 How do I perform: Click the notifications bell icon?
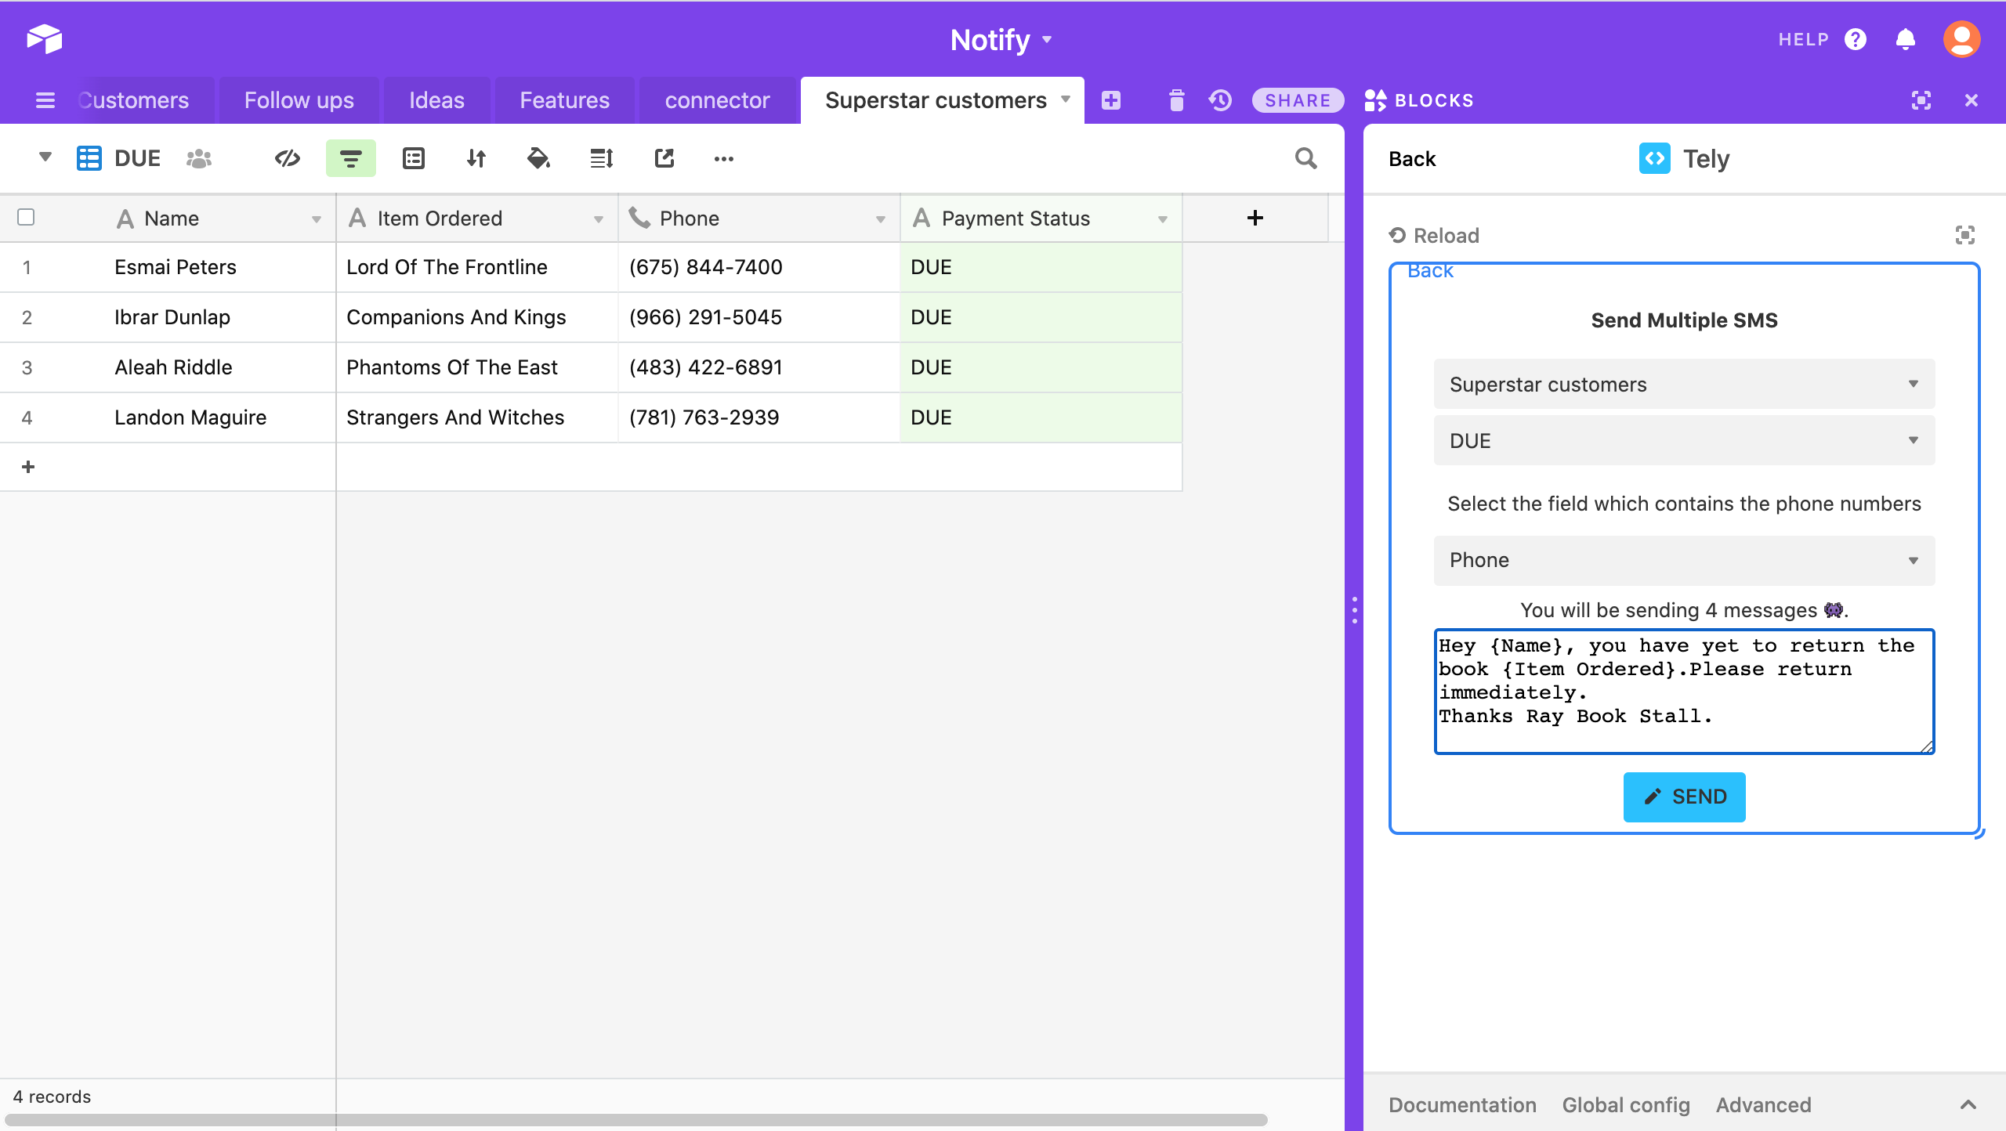(x=1906, y=39)
